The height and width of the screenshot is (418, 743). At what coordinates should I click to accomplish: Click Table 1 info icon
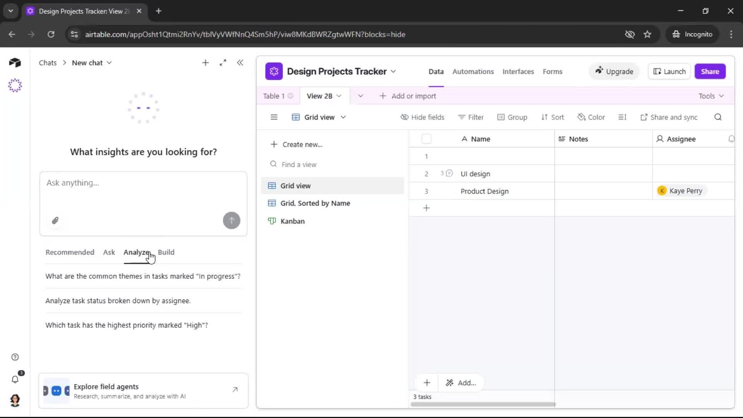pyautogui.click(x=290, y=96)
